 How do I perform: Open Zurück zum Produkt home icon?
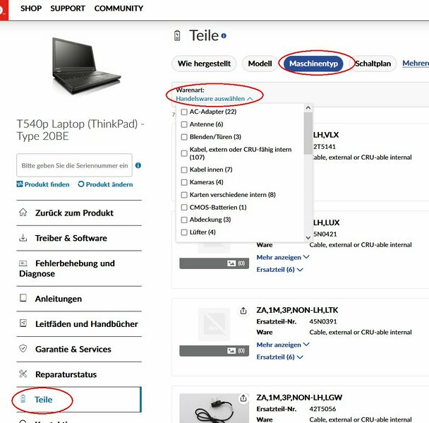click(23, 213)
